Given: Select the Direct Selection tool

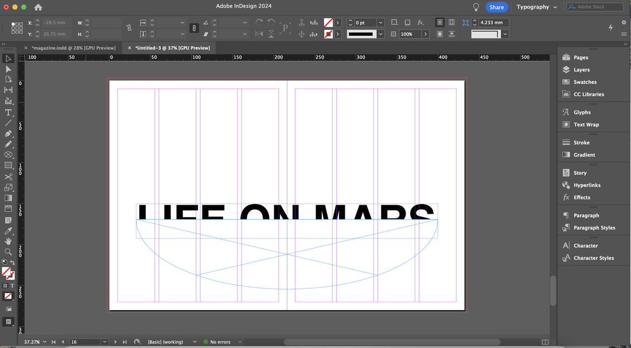Looking at the screenshot, I should click(x=8, y=69).
